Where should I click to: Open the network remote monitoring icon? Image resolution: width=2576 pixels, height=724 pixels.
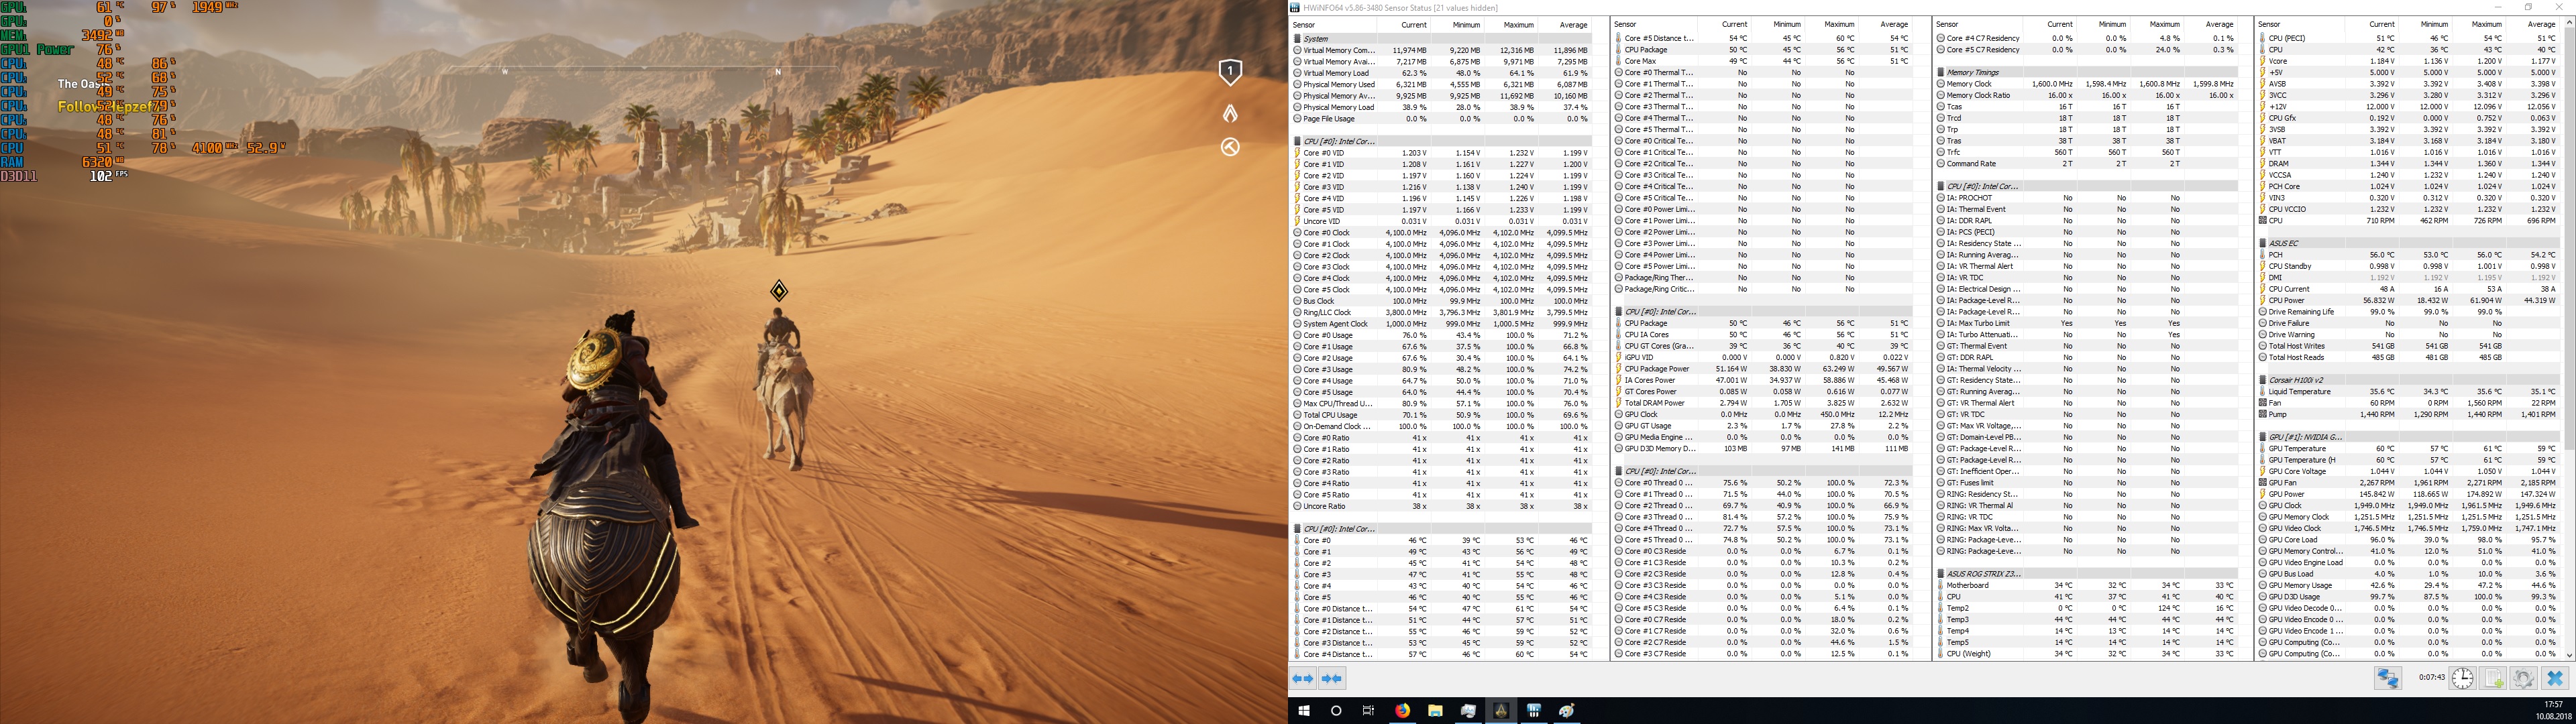click(x=2388, y=678)
